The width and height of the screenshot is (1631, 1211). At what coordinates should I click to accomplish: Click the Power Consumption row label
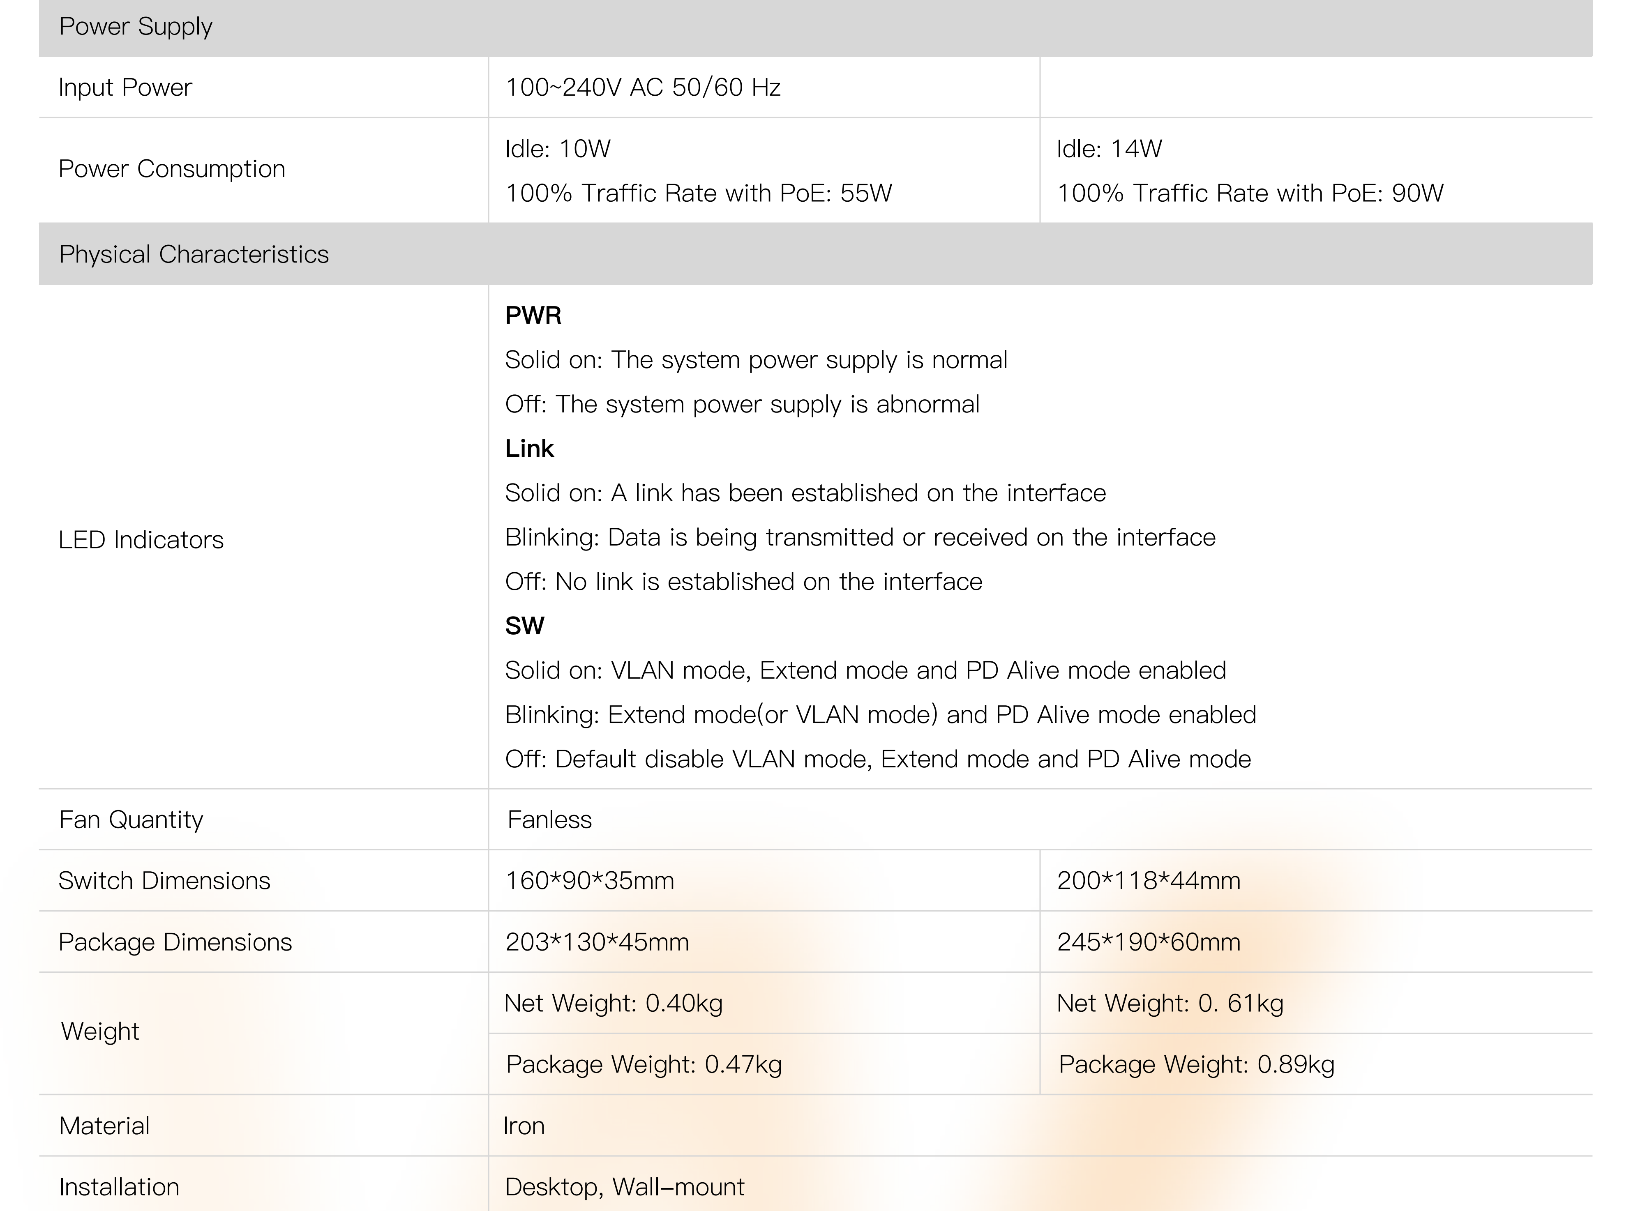pos(172,169)
